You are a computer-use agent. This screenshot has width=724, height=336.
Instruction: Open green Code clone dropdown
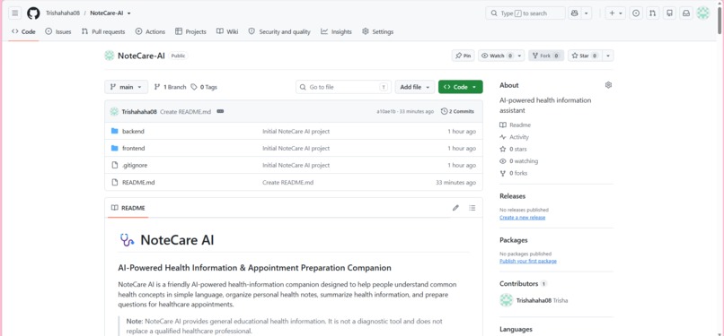click(x=460, y=87)
